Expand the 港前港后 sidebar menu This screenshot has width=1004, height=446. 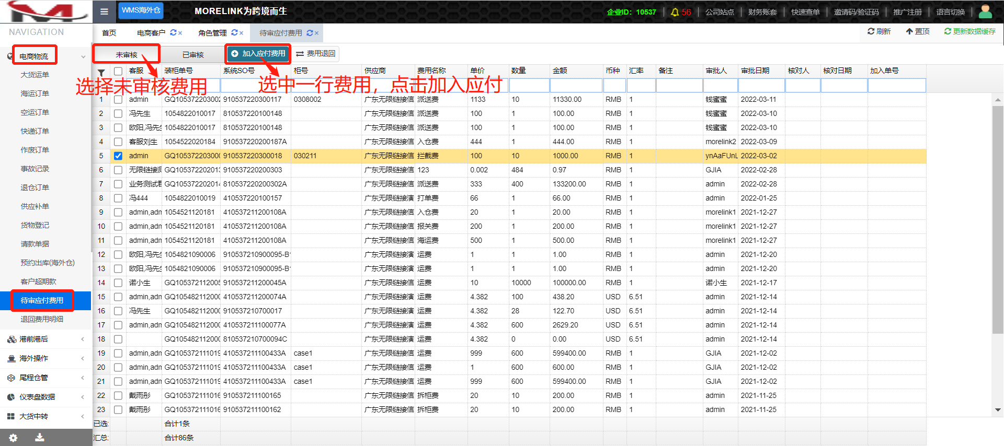point(45,339)
